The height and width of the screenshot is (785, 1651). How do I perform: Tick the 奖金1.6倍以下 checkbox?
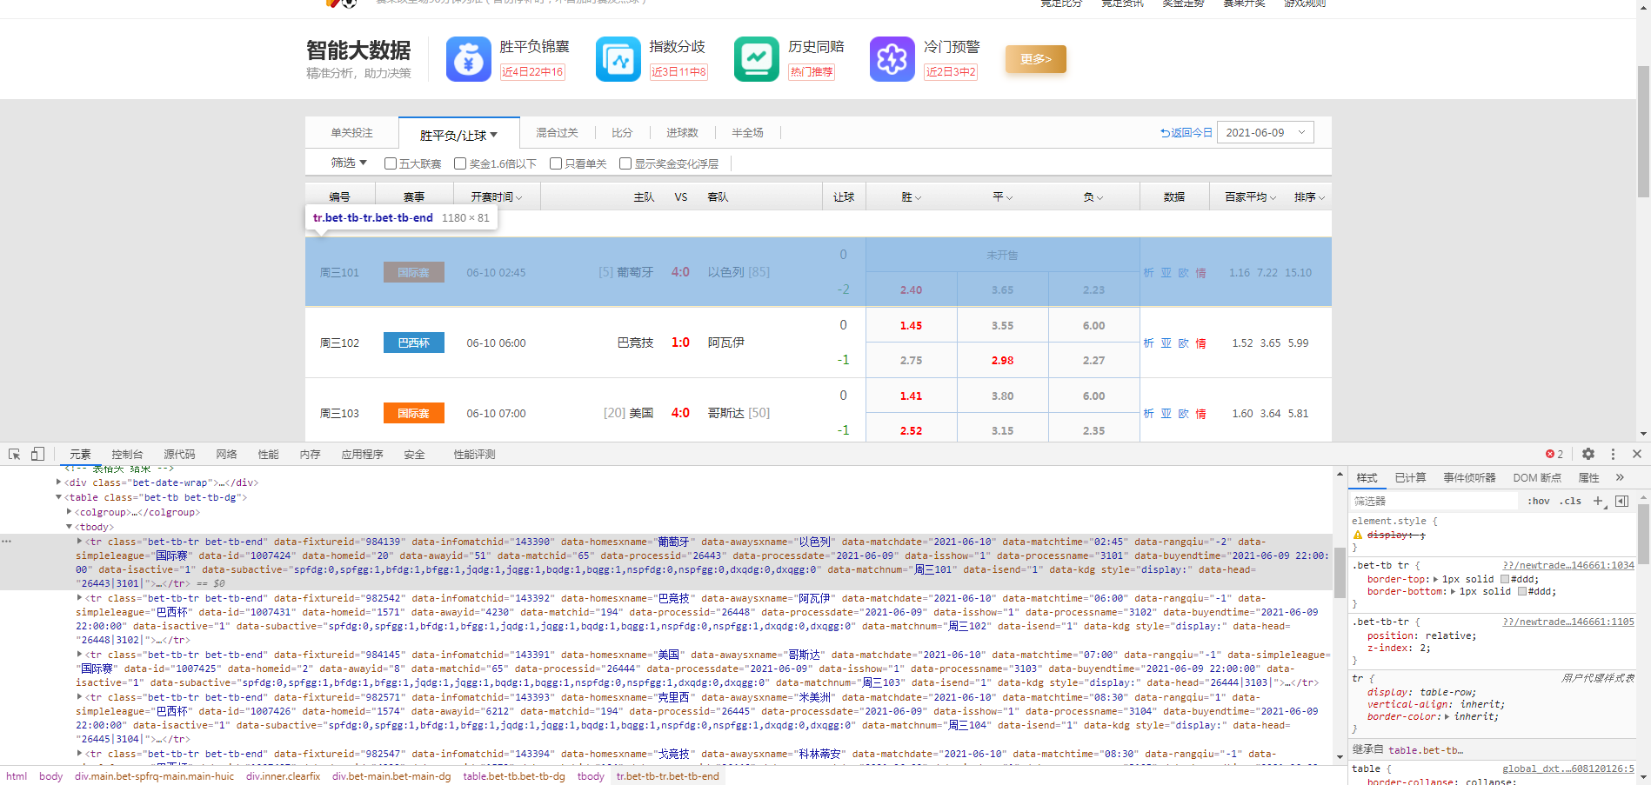(460, 163)
